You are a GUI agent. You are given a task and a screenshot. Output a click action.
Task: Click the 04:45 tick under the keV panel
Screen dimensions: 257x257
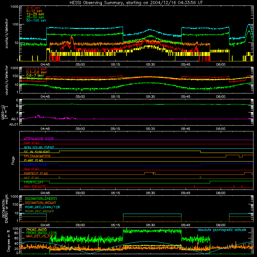pyautogui.click(x=45, y=65)
